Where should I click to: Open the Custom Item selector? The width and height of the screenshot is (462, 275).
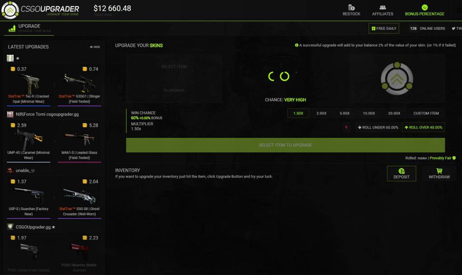point(426,113)
